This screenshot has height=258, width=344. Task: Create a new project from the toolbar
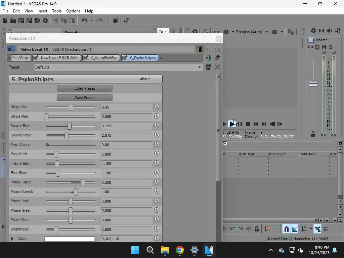(x=5, y=20)
